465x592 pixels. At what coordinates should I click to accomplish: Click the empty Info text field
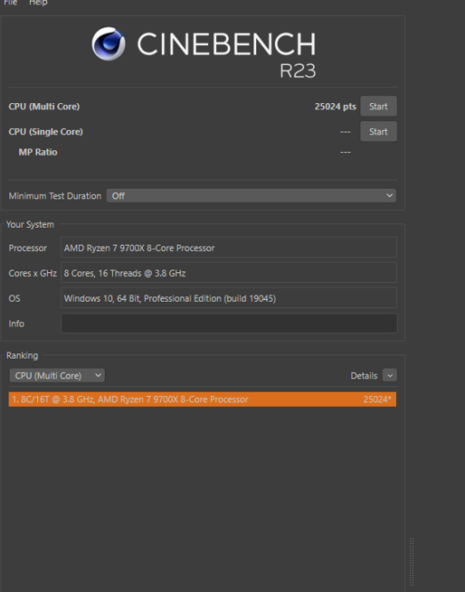pyautogui.click(x=229, y=324)
